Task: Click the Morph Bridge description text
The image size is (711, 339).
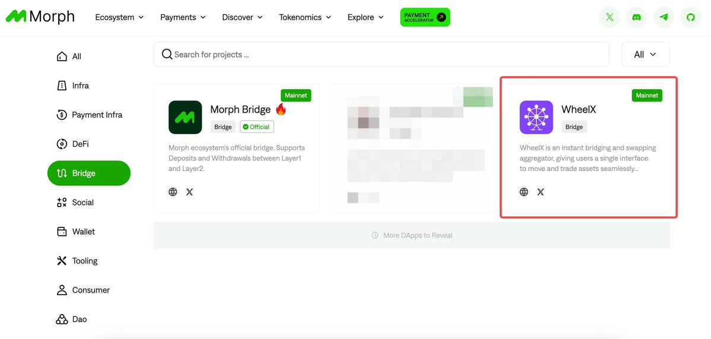Action: click(237, 158)
